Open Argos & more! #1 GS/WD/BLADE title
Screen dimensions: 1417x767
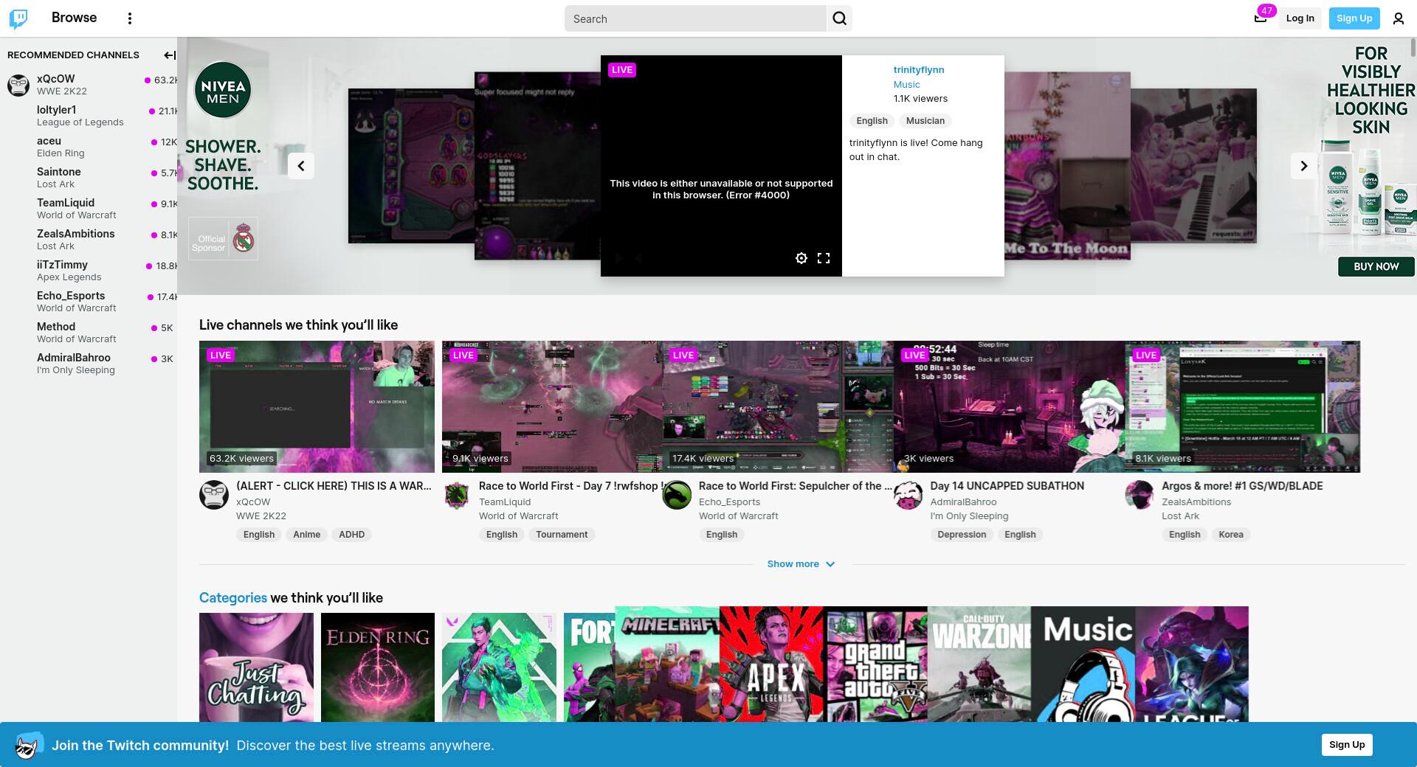pos(1242,486)
